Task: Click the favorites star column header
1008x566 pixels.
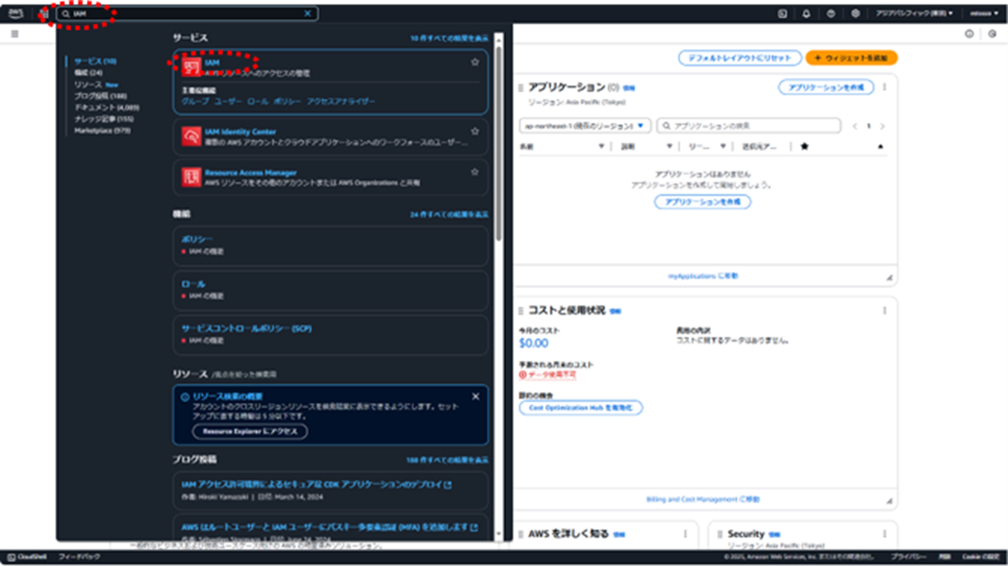Action: point(804,146)
